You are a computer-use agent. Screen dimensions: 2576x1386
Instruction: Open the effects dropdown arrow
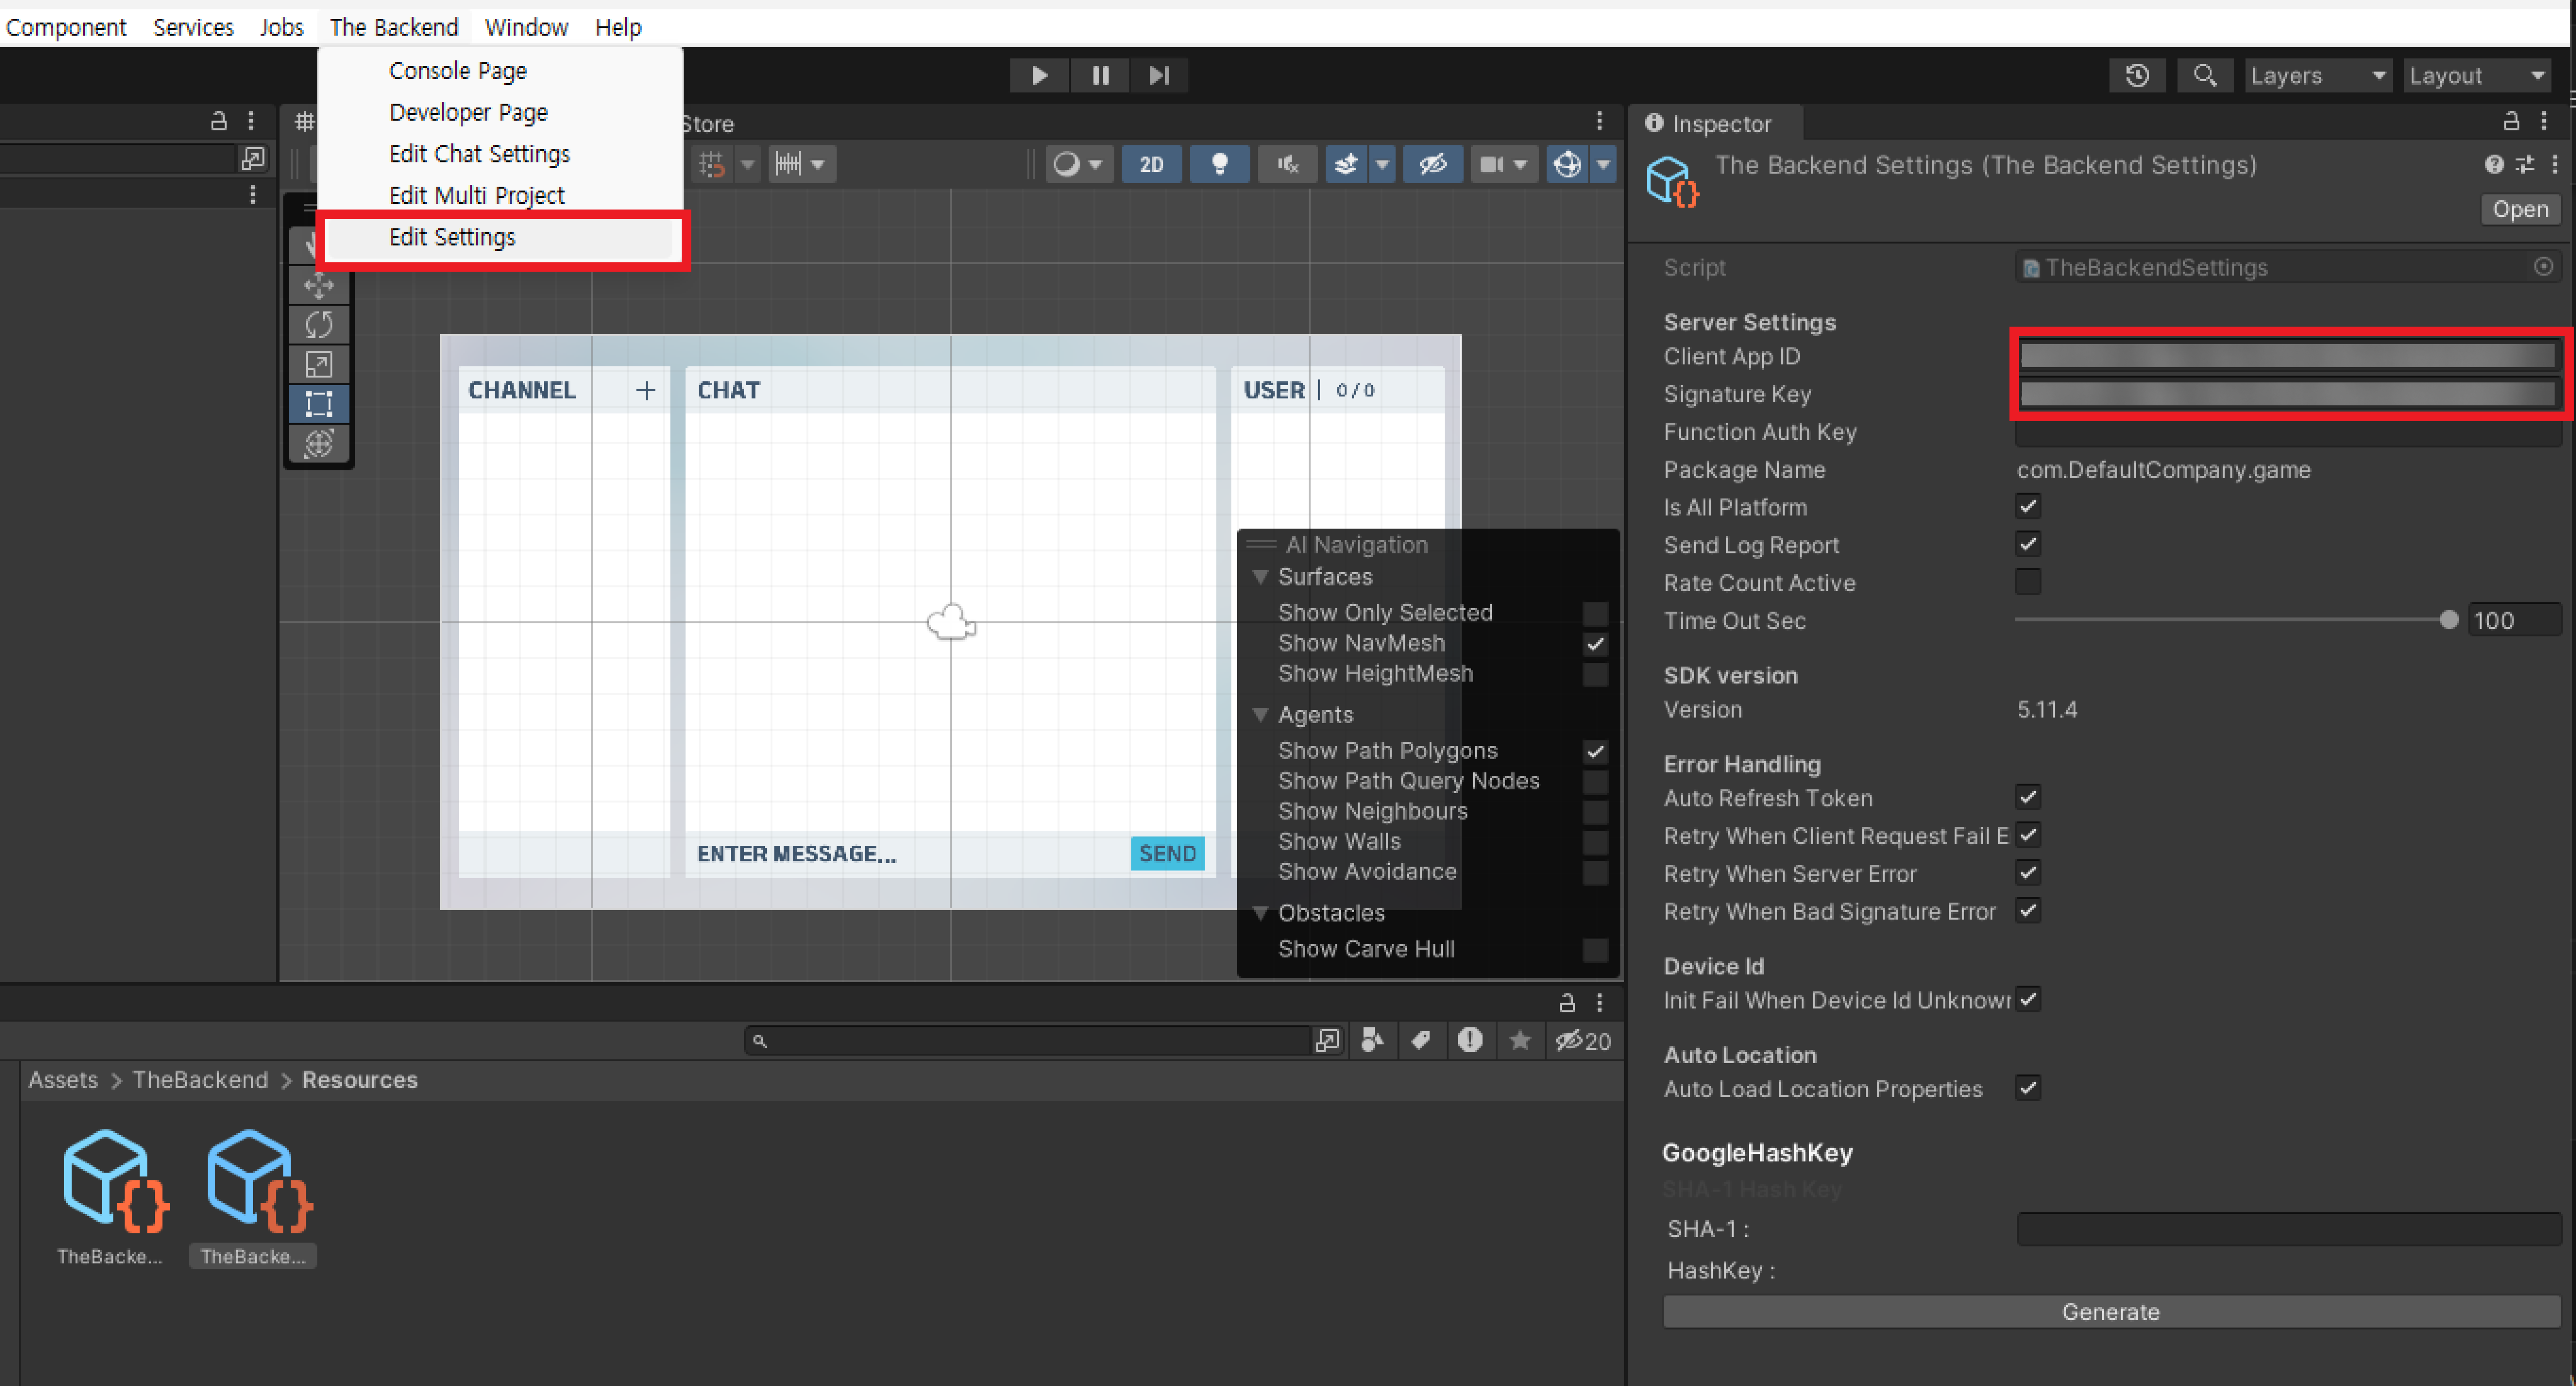pos(1382,164)
